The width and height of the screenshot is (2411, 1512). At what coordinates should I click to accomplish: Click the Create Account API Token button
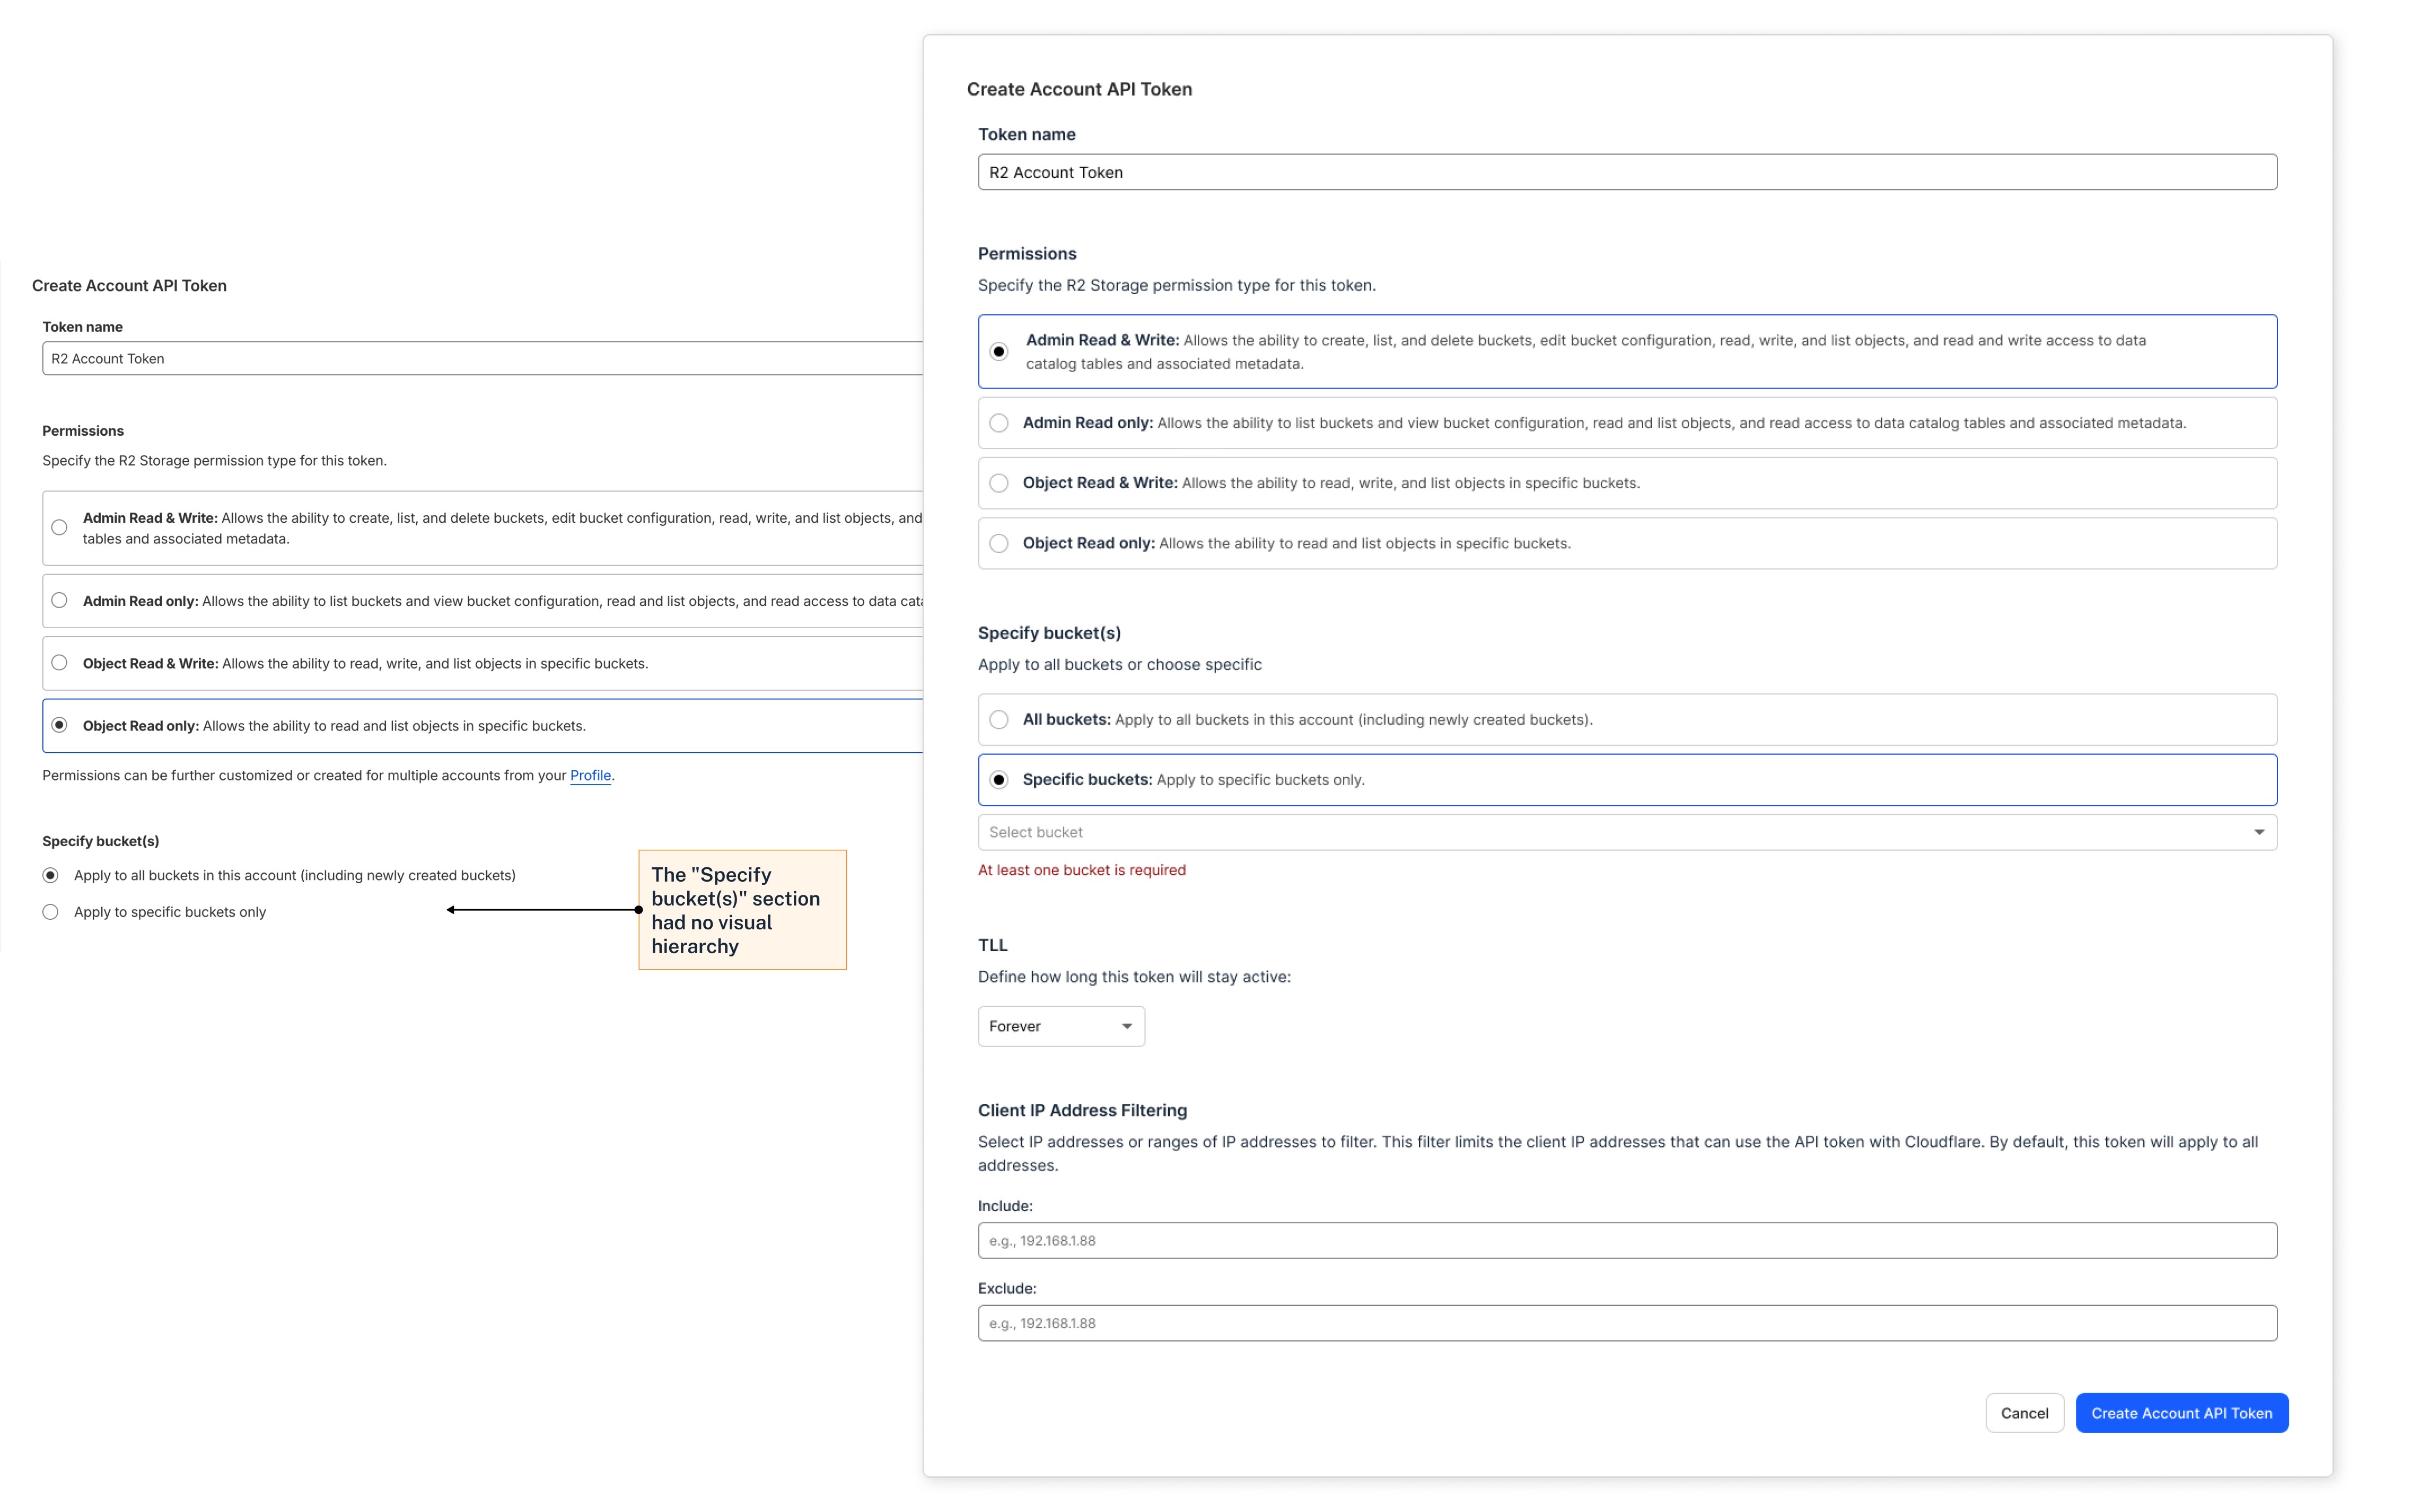2181,1413
